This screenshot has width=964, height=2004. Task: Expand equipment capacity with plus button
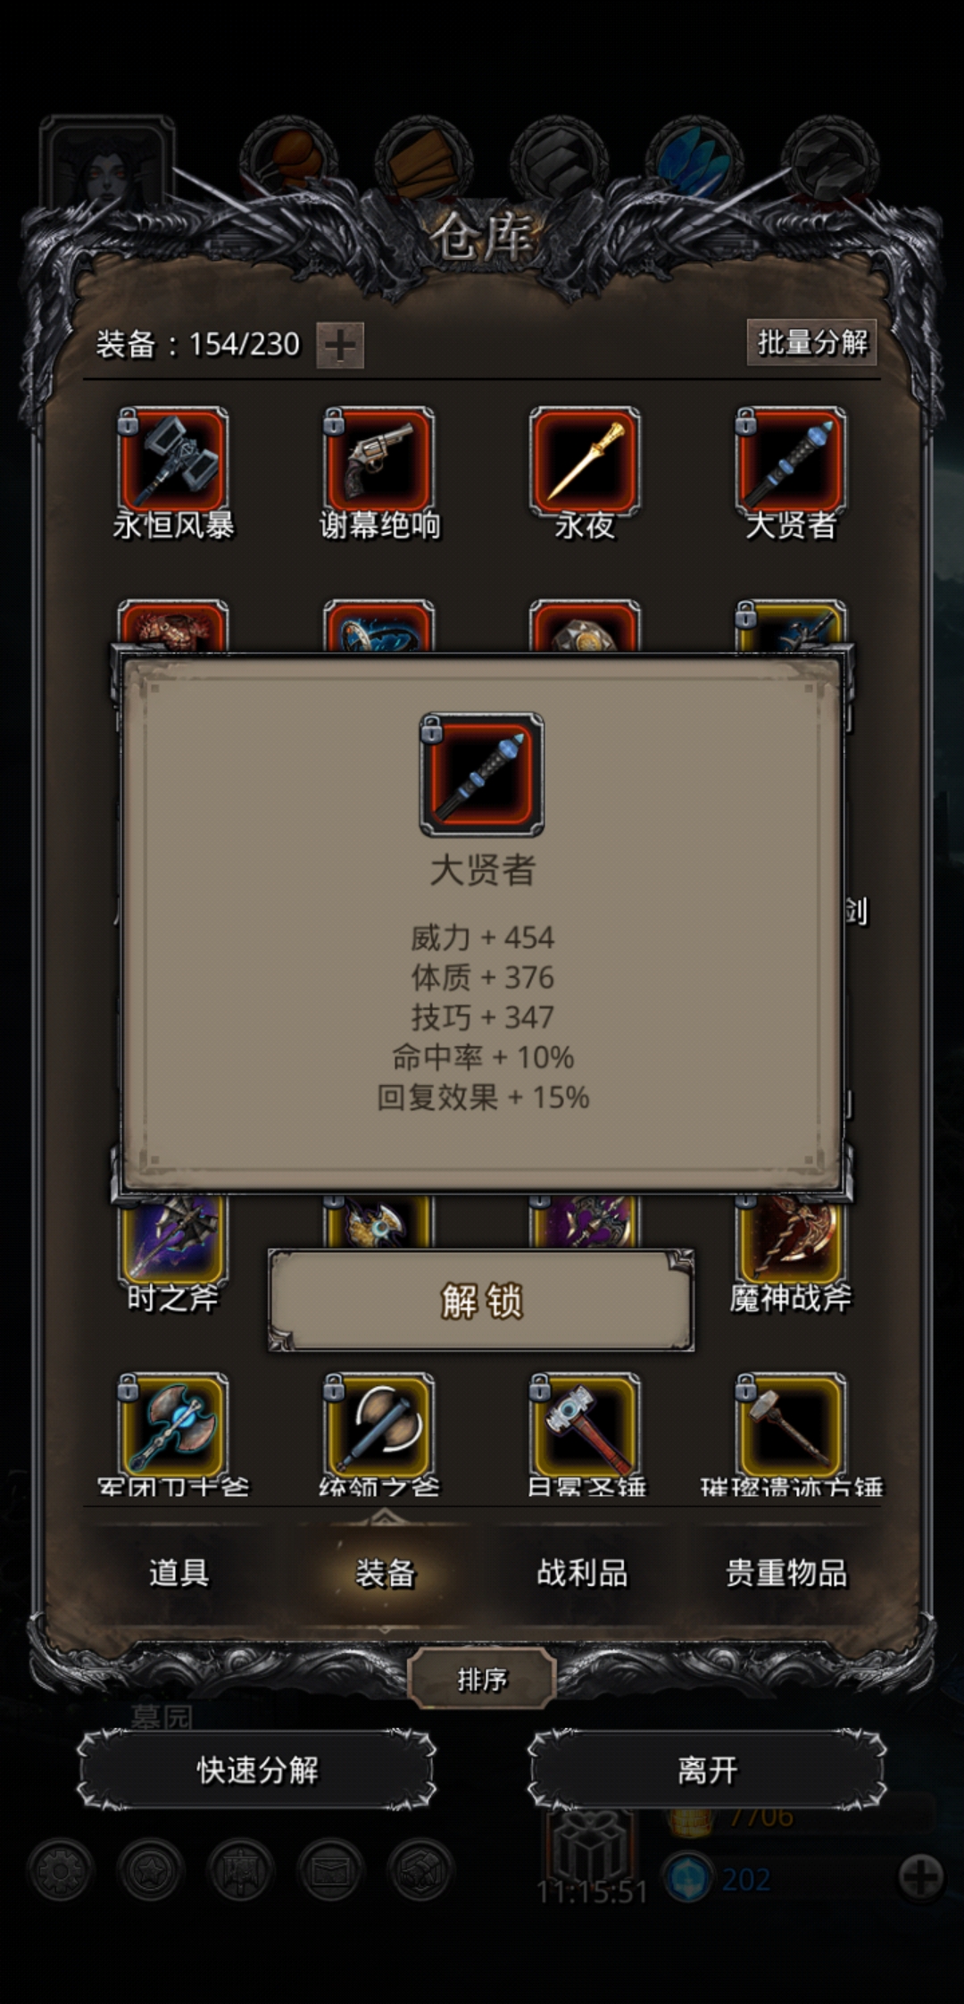340,345
